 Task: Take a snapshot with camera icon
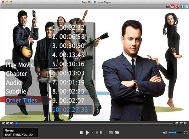click(x=111, y=132)
